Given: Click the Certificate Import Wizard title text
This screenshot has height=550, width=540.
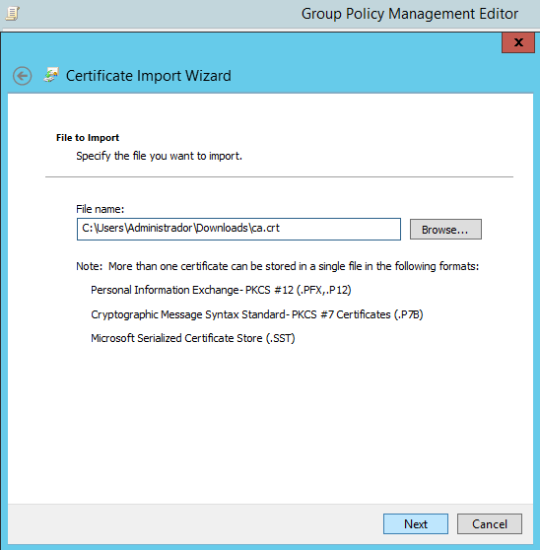Looking at the screenshot, I should [149, 76].
